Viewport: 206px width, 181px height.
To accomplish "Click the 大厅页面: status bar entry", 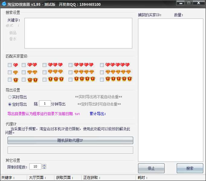I will [37, 178].
